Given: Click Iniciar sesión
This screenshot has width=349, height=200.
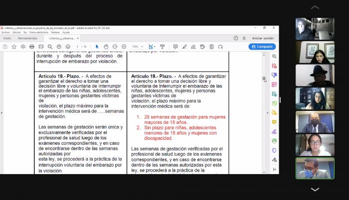Looking at the screenshot, I should 263,38.
